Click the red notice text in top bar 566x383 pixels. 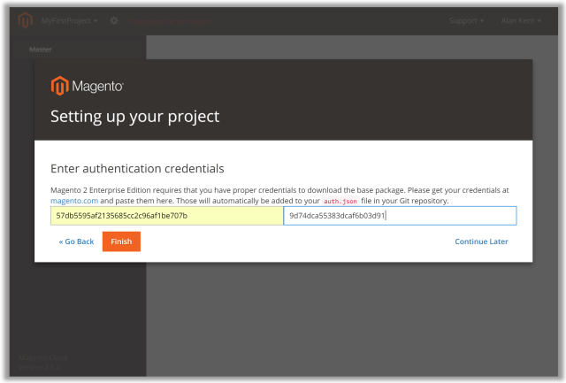168,20
